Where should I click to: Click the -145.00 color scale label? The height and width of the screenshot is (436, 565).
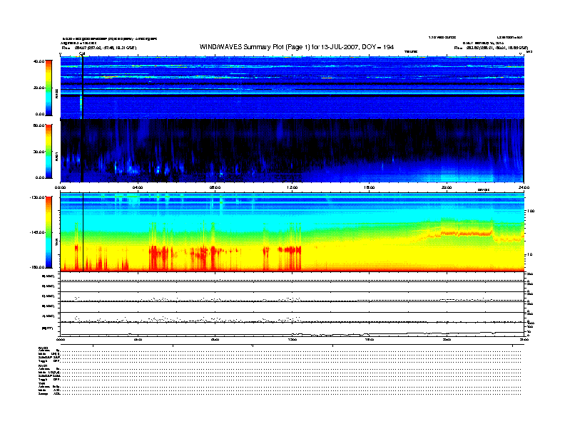(x=38, y=232)
